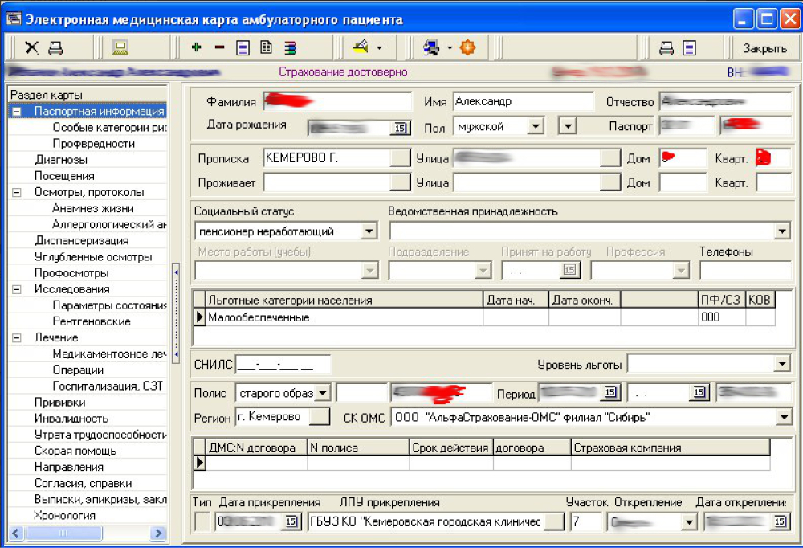803x548 pixels.
Task: Open the Социальный статус dropdown
Action: coord(369,231)
